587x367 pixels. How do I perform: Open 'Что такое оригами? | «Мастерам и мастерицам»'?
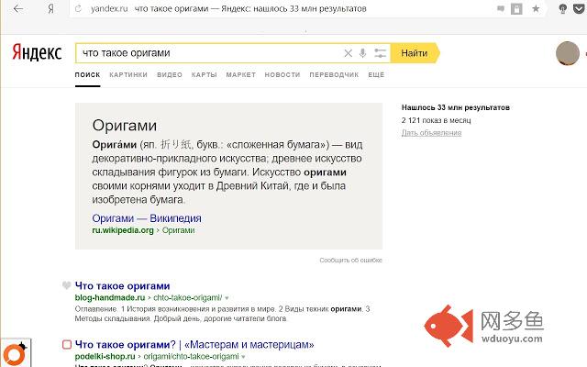click(194, 344)
